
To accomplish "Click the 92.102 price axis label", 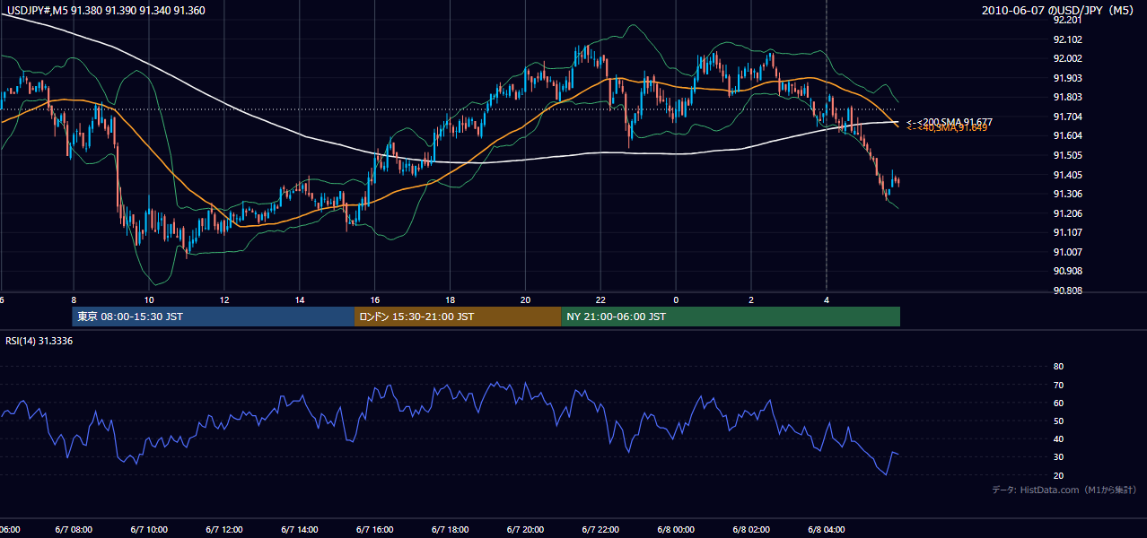I will 1070,39.
